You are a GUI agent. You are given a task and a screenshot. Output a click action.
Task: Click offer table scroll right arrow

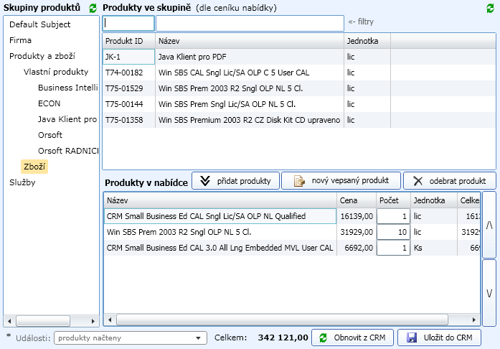click(x=474, y=320)
